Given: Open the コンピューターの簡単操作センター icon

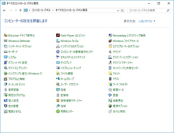Looking at the screenshot, I should click(x=58, y=52).
